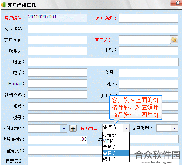The height and width of the screenshot is (166, 182).
Task: Expand the 折扣等级 dropdown arrow
Action: (x=63, y=129)
